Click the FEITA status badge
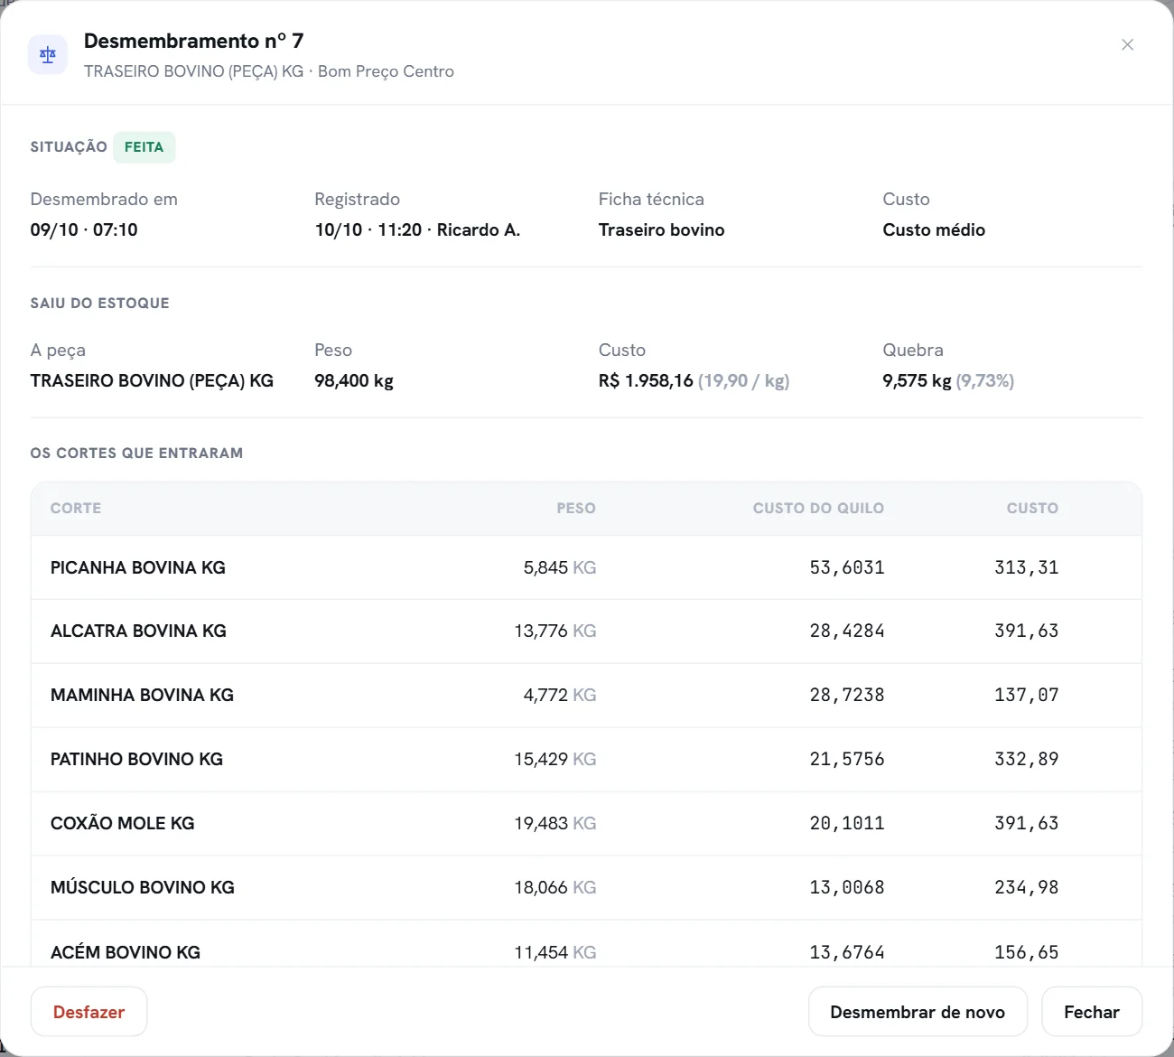Viewport: 1174px width, 1057px height. [x=144, y=147]
